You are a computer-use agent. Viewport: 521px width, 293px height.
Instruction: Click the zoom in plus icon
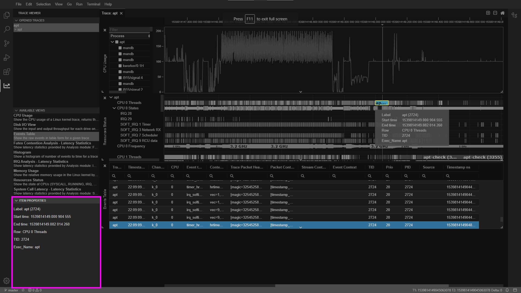point(488,13)
